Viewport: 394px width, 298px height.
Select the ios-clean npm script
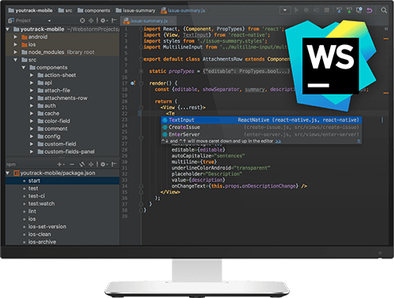[x=39, y=234]
